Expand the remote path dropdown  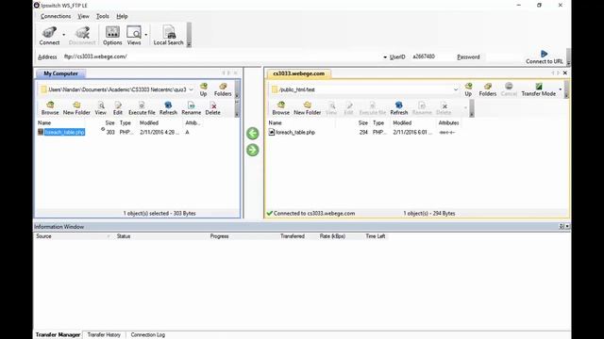coord(456,89)
